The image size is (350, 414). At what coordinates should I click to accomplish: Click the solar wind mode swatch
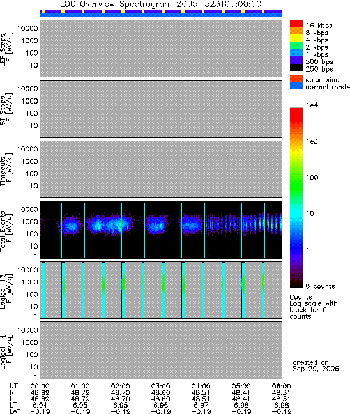296,79
